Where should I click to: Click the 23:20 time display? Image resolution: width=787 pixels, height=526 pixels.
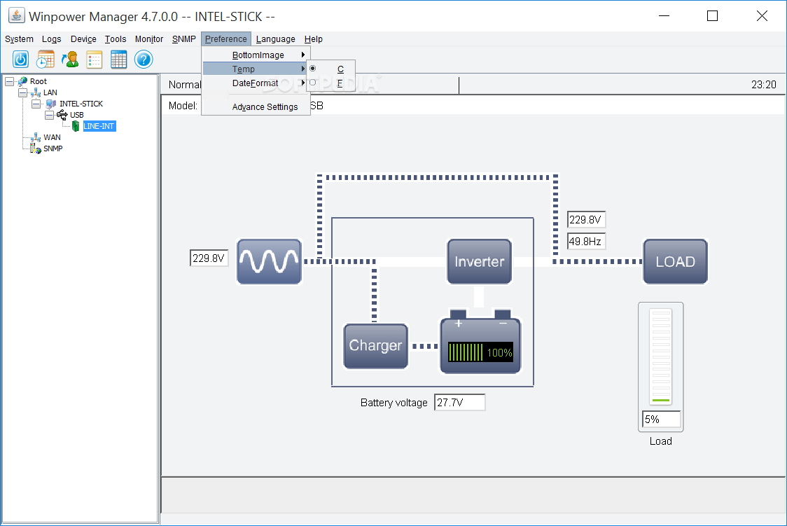click(x=763, y=85)
